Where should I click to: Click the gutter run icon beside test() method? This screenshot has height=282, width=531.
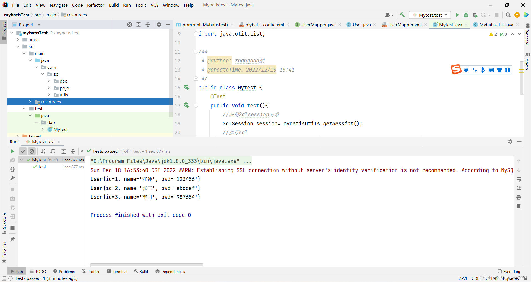pyautogui.click(x=187, y=105)
